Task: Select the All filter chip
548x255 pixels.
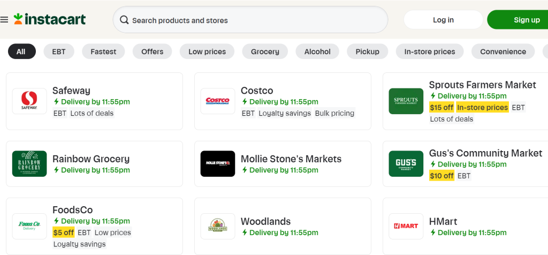Action: point(21,51)
